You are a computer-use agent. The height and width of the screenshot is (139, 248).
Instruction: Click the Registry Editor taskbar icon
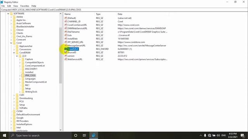tap(94, 136)
